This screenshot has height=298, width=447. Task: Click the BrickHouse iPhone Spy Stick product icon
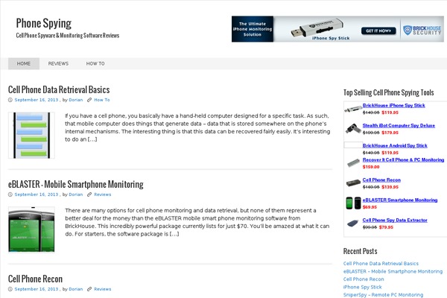pyautogui.click(x=353, y=109)
